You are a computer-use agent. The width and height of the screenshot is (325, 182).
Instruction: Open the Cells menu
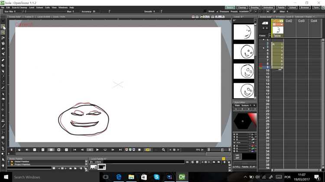(x=48, y=7)
